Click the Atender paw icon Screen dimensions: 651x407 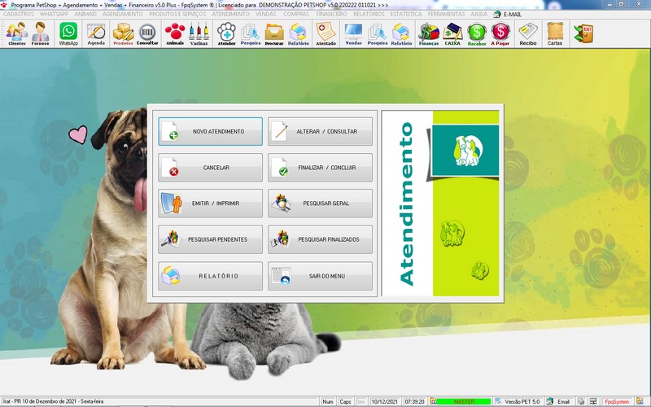click(x=227, y=34)
